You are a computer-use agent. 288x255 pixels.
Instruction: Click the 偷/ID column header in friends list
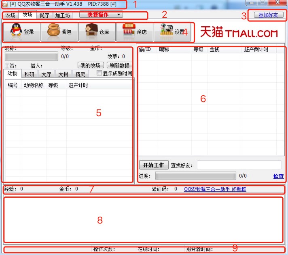pos(147,50)
